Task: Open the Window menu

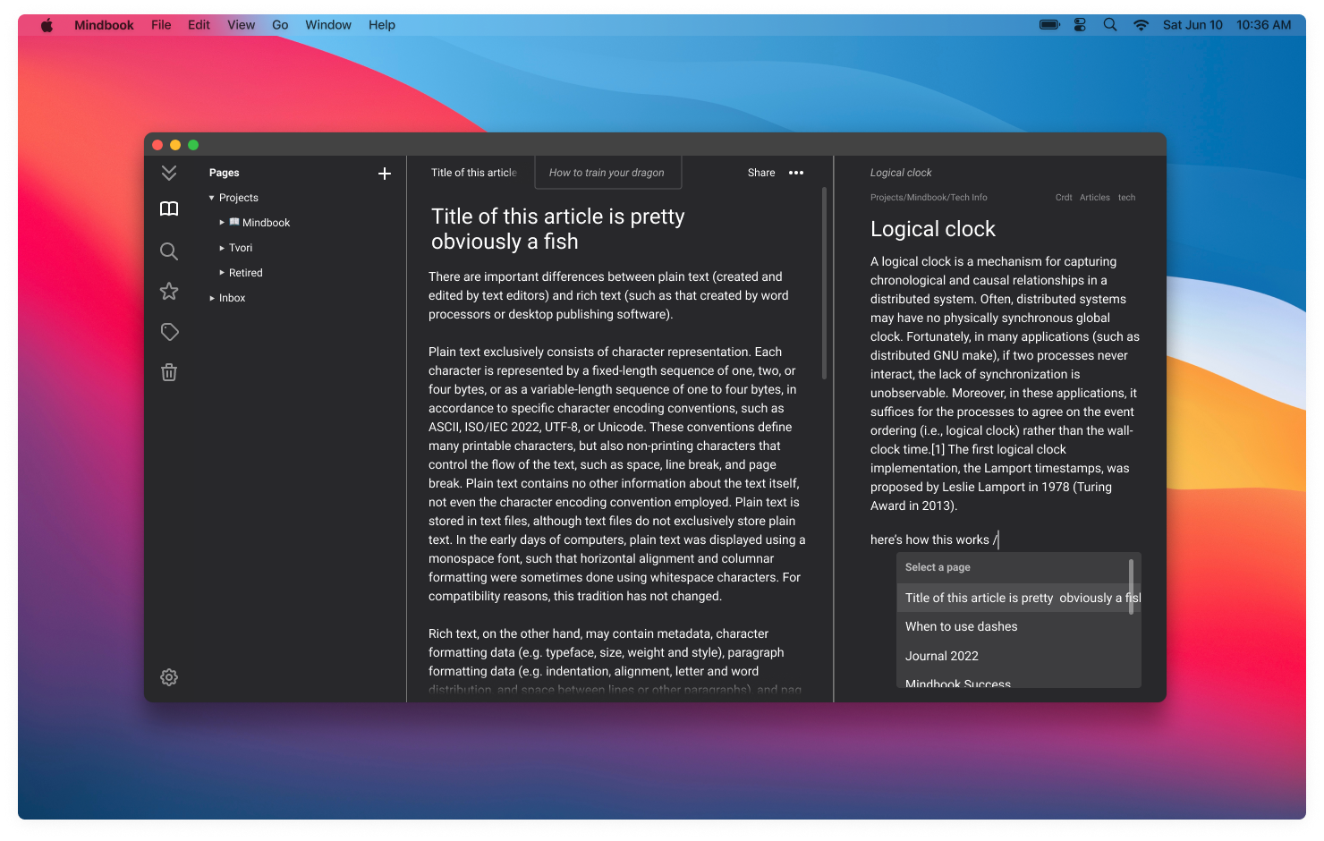Action: pyautogui.click(x=328, y=25)
